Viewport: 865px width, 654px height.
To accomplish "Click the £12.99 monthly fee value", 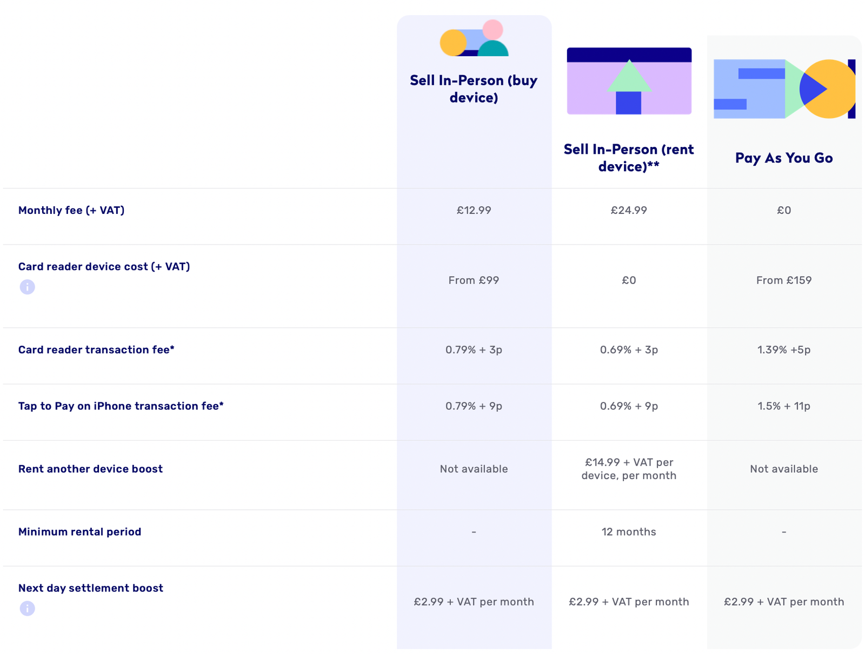I will coord(474,210).
